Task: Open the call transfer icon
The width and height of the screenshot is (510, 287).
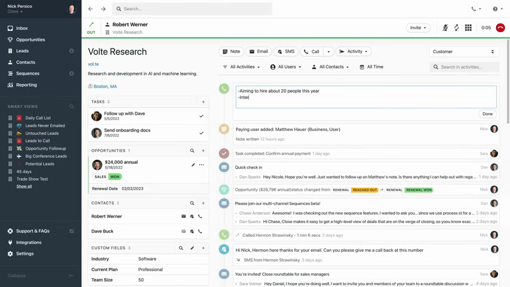Action: (x=457, y=28)
